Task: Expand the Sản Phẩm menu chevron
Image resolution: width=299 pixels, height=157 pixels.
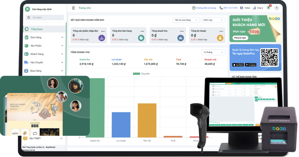Action: tap(62, 45)
